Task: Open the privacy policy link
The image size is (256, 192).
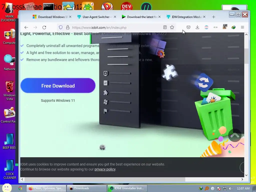Action: coord(105,169)
